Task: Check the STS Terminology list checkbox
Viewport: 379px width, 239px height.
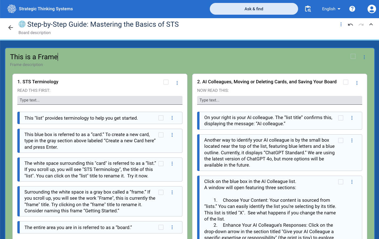Action: [x=166, y=82]
